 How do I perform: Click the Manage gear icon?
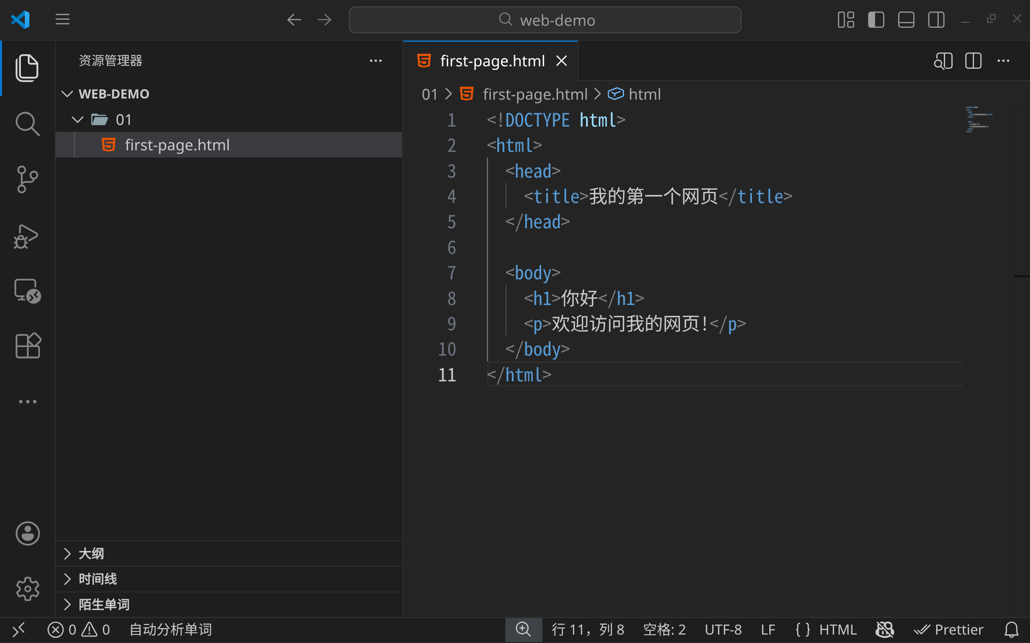(27, 589)
